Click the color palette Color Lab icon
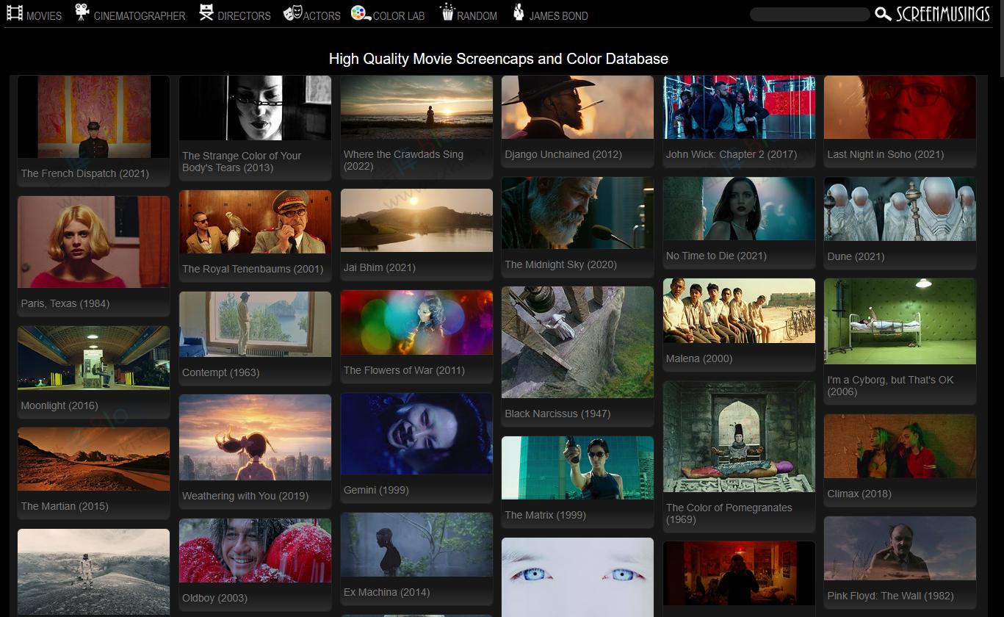This screenshot has height=617, width=1004. click(360, 13)
